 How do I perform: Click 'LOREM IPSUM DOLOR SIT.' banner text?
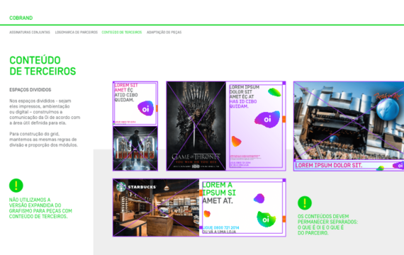point(329,165)
